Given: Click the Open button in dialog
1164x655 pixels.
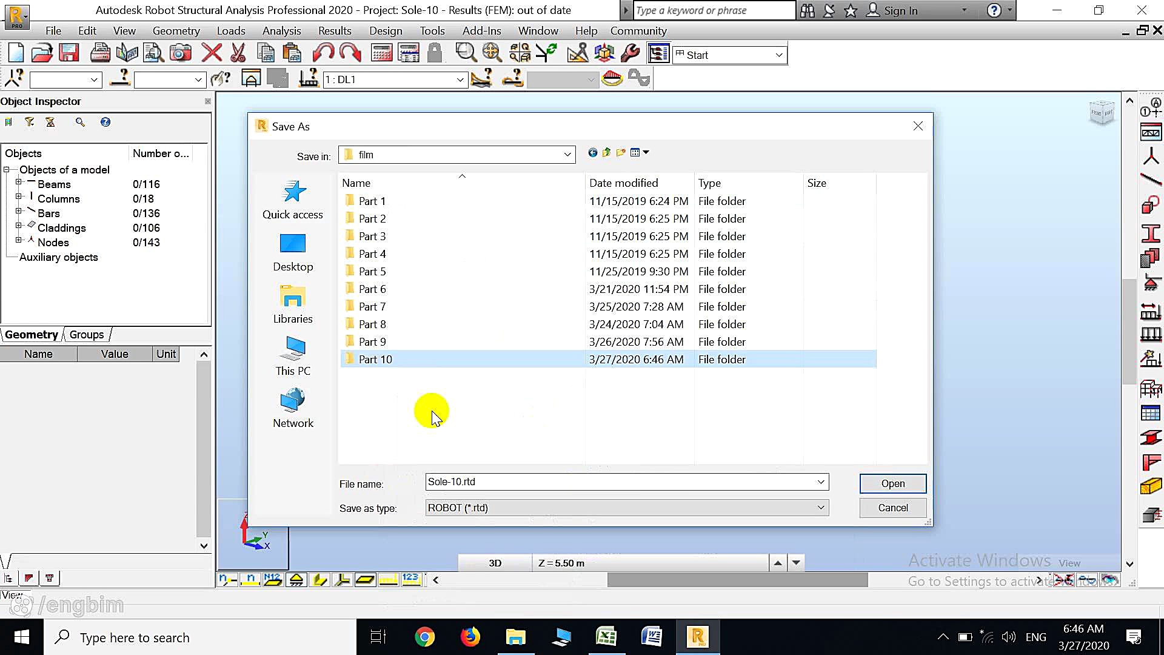Looking at the screenshot, I should pyautogui.click(x=892, y=483).
